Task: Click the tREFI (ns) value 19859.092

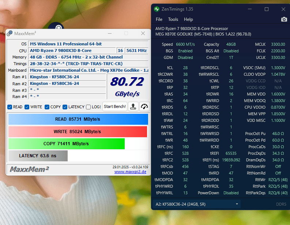Action: (231, 160)
